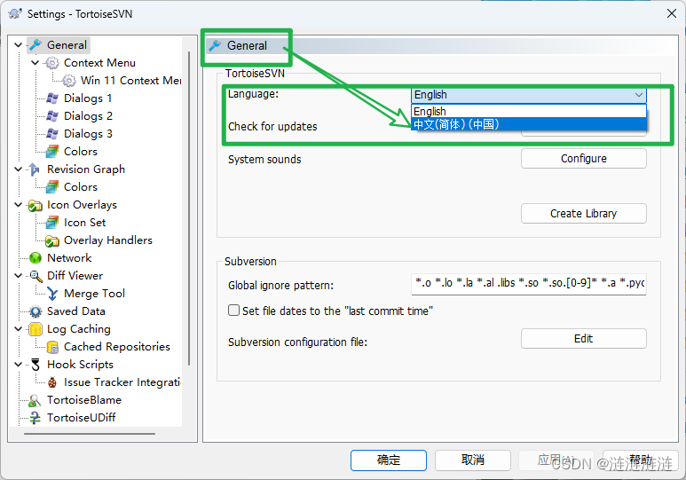Open Network settings page
Screen dimensions: 686x480
point(69,258)
